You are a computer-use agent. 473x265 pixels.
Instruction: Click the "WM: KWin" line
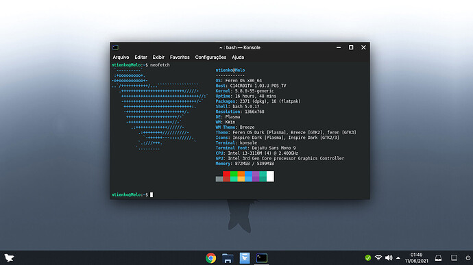226,122
